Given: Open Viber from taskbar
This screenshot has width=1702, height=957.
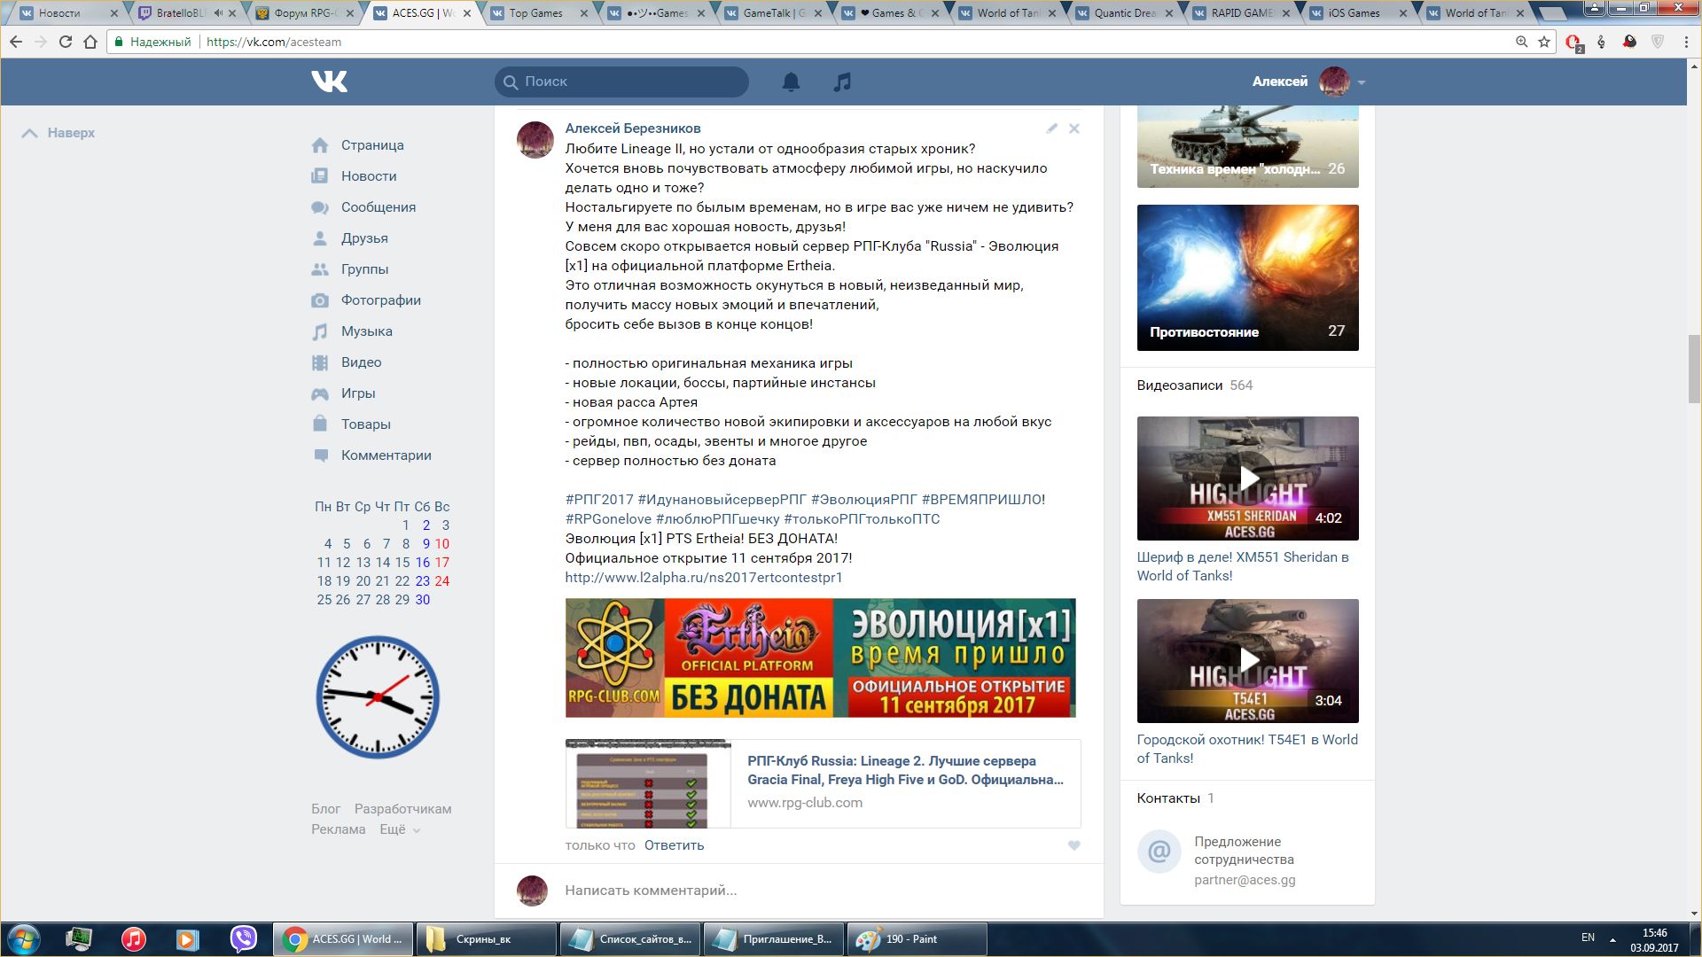Looking at the screenshot, I should [243, 939].
